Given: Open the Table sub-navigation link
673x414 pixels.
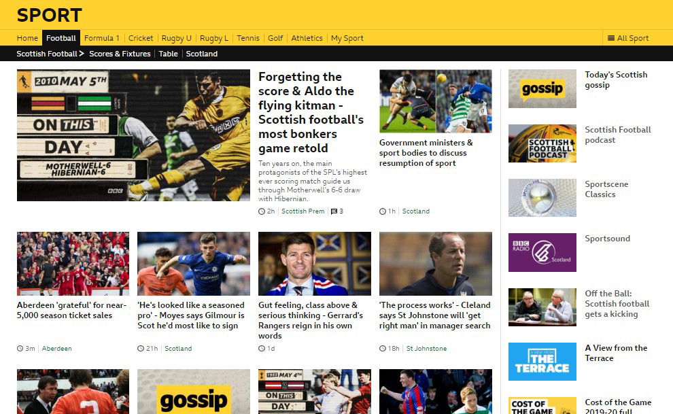Looking at the screenshot, I should [x=169, y=54].
